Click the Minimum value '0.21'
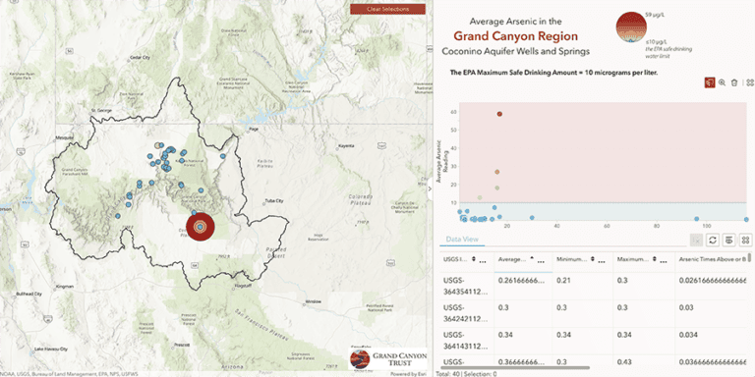Screen dimensions: 755x377 562,280
